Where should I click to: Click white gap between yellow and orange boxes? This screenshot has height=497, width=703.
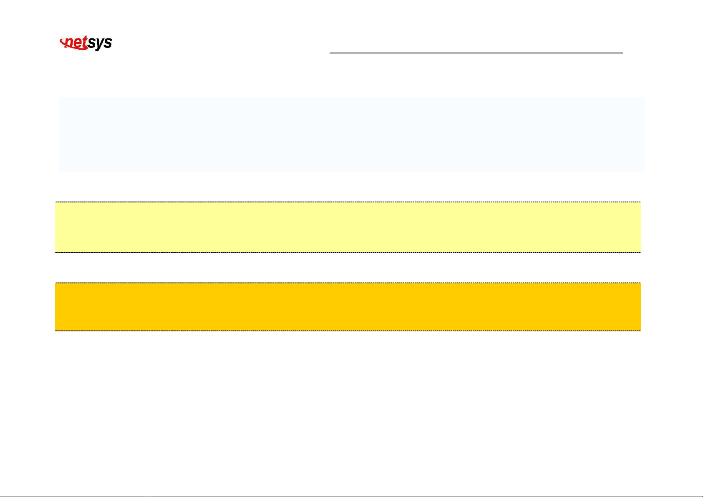(348, 267)
